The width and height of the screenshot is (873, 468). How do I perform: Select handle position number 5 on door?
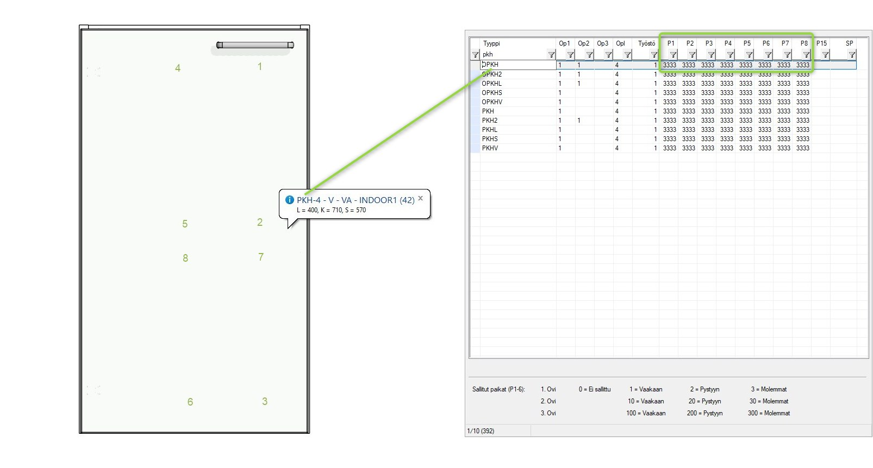coord(185,224)
